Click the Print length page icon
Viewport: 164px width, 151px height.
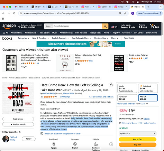pos(54,144)
